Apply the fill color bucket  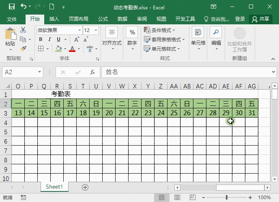58,49
